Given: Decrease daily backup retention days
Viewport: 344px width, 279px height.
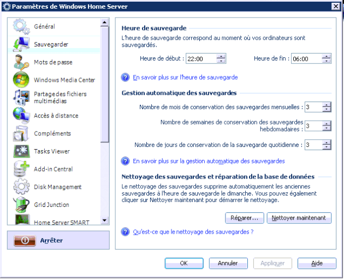Looking at the screenshot, I should (327, 147).
